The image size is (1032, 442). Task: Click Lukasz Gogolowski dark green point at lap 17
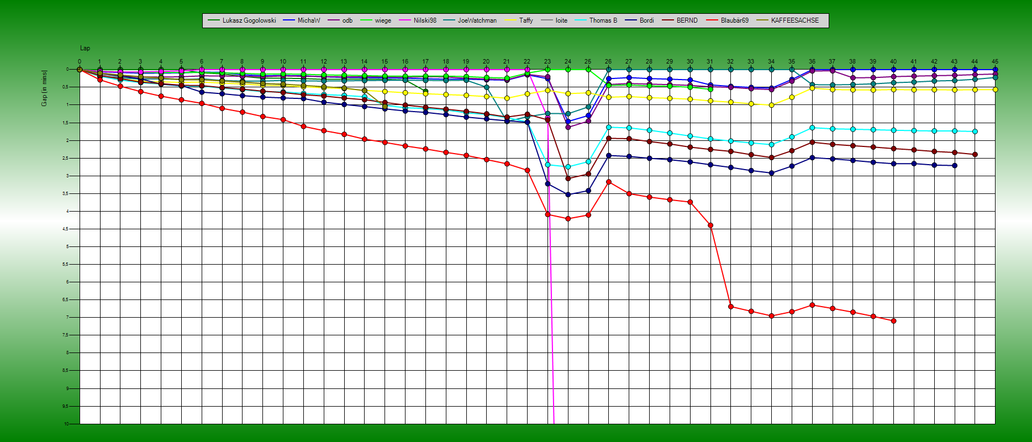click(x=425, y=92)
